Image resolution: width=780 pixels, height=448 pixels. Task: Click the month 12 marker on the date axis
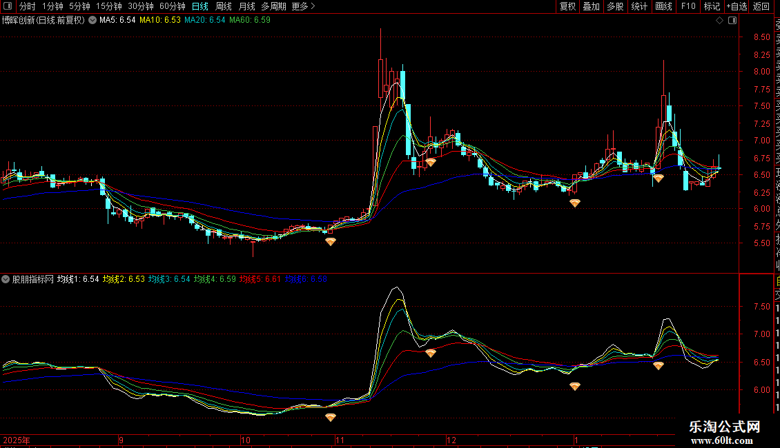pyautogui.click(x=451, y=440)
